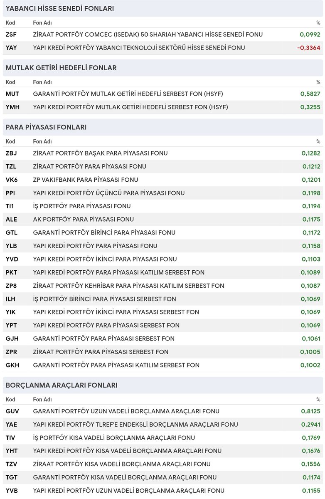Click the 0,1676 return value

311,451
